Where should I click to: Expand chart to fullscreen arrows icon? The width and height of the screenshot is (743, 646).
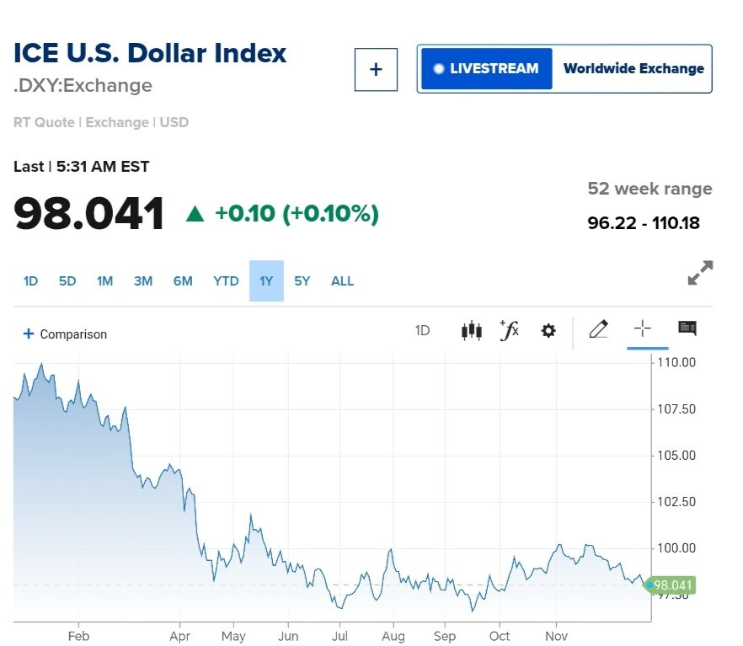point(700,273)
